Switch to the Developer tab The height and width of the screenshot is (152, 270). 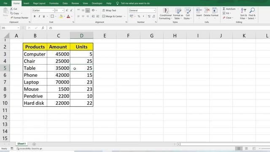97,3
